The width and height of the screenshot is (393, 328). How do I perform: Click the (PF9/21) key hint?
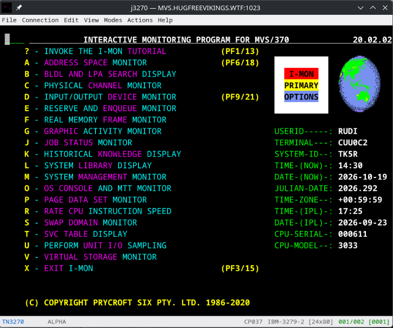coord(240,97)
